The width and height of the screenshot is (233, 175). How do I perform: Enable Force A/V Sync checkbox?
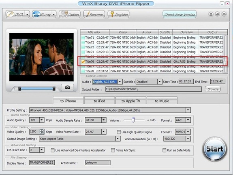(113, 150)
